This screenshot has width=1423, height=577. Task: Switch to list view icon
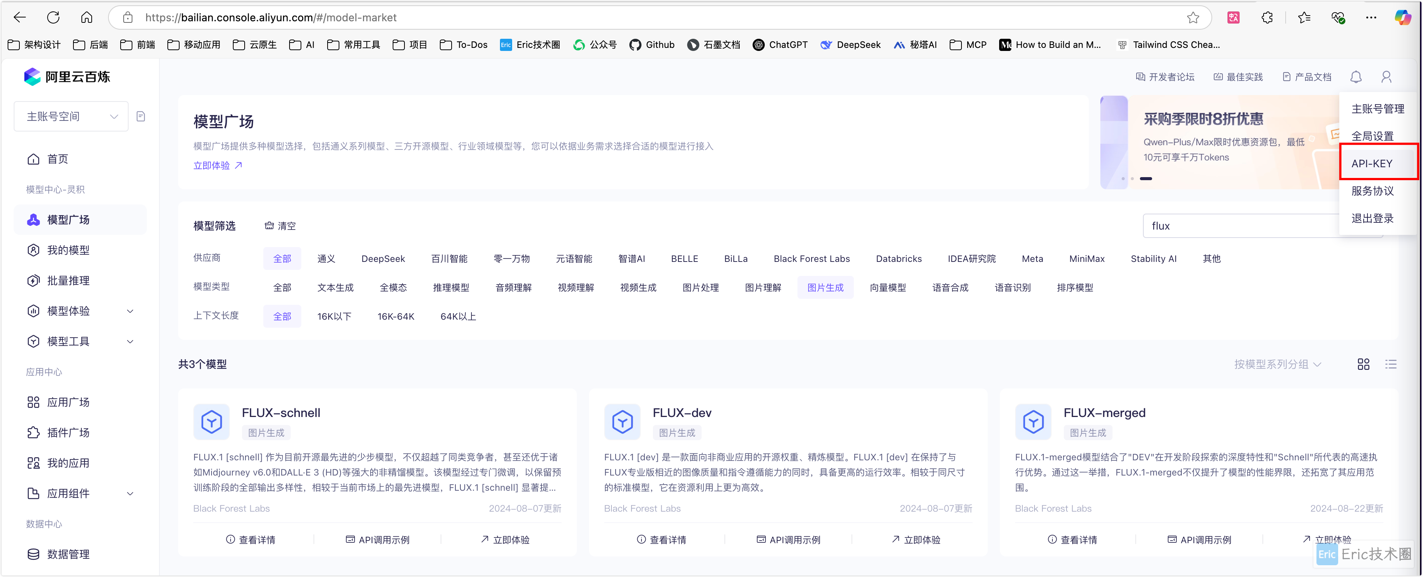(x=1390, y=364)
